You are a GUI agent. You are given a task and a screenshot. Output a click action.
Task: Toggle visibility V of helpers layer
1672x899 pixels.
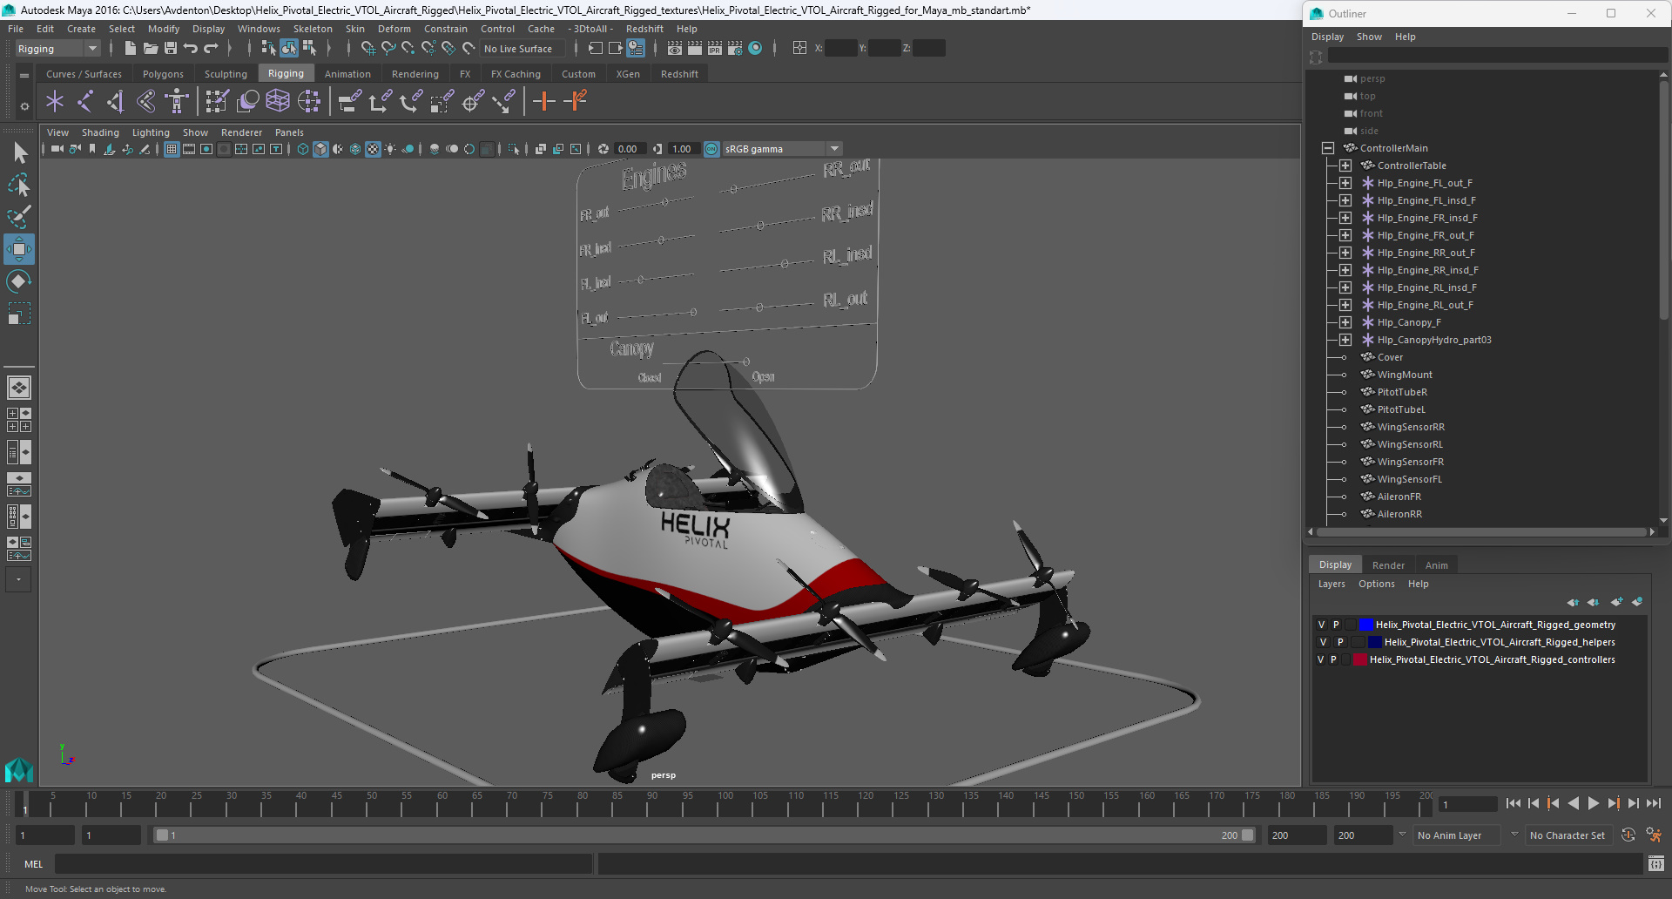click(1323, 642)
